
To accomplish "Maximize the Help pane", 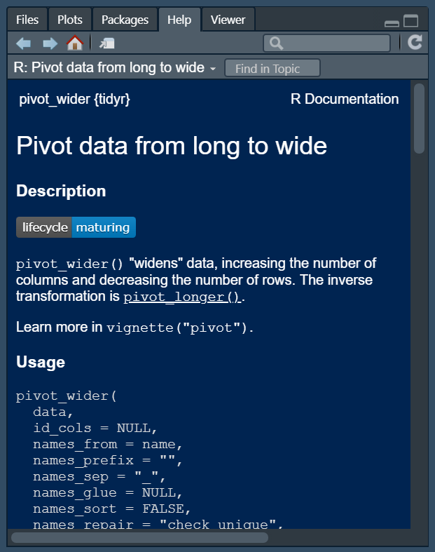I will tap(410, 21).
